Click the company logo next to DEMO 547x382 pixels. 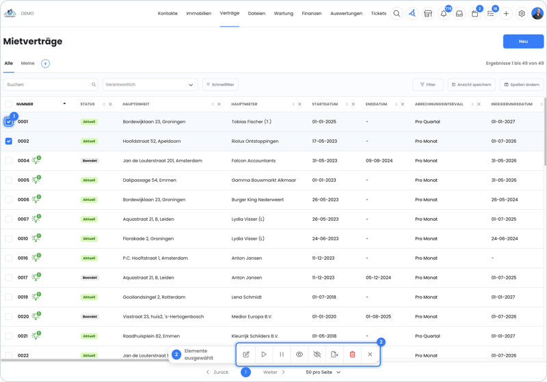click(10, 13)
